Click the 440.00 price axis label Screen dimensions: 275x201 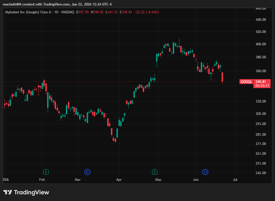coord(261,19)
